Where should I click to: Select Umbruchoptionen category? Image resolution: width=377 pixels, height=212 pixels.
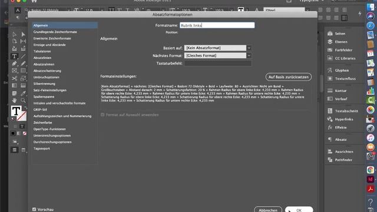coord(47,77)
